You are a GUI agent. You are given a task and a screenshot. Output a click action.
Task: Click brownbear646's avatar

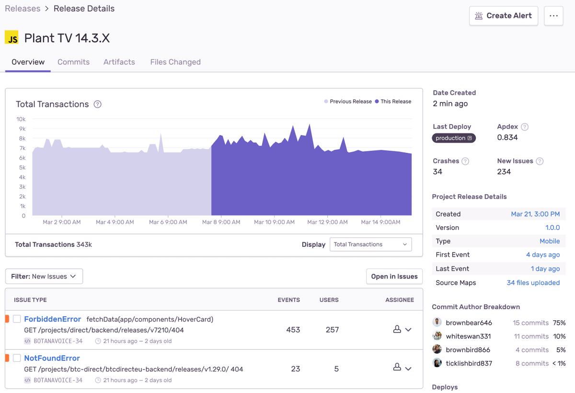pyautogui.click(x=437, y=322)
